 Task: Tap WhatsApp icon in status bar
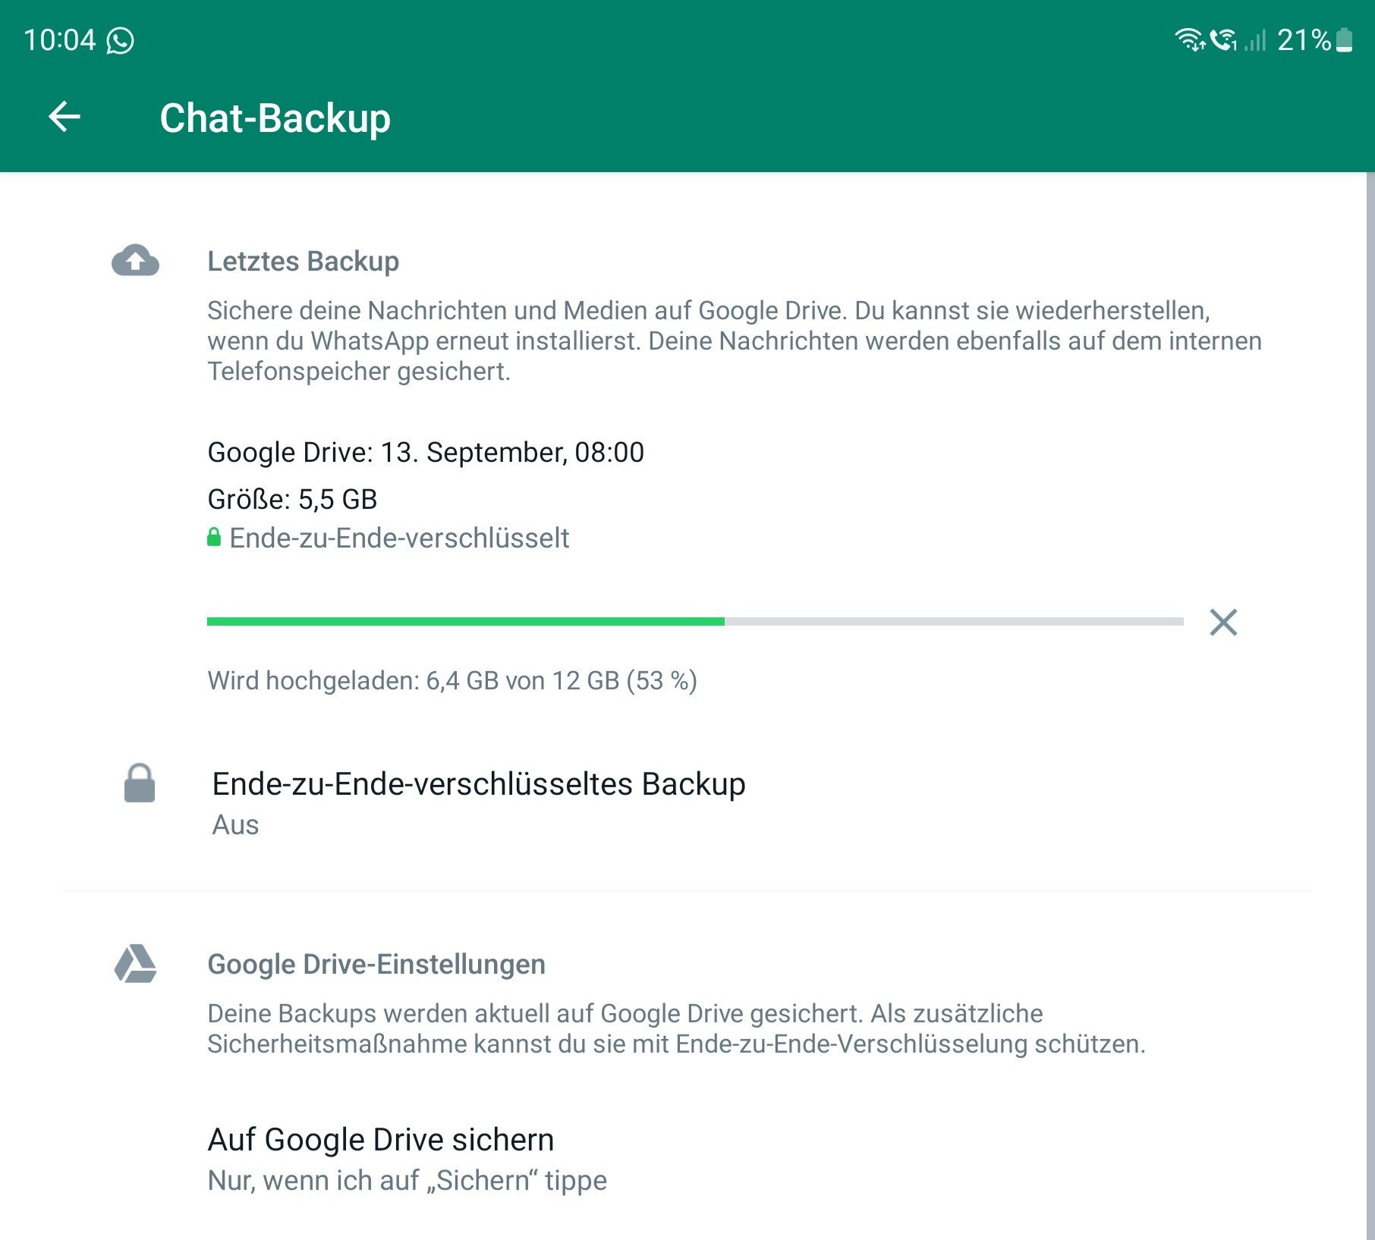[x=120, y=40]
